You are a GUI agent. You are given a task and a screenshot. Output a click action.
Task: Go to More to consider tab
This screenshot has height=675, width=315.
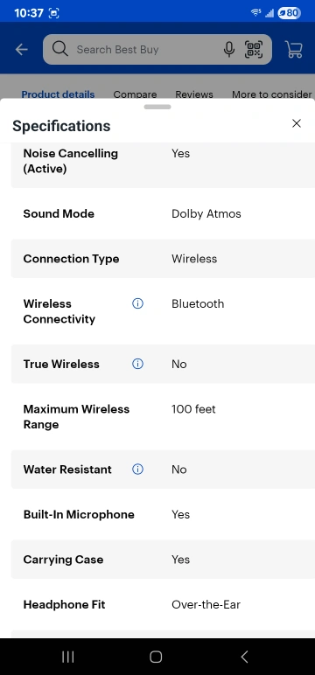(272, 94)
